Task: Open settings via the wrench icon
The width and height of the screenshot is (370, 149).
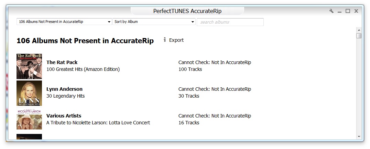Action: (x=331, y=11)
